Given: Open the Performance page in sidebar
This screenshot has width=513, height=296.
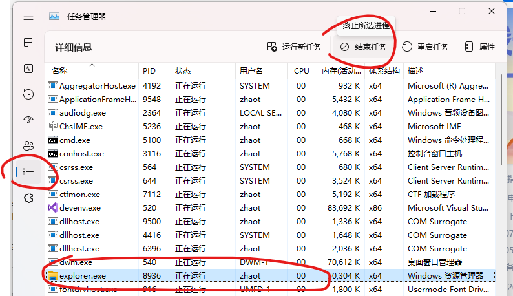Looking at the screenshot, I should 28,69.
